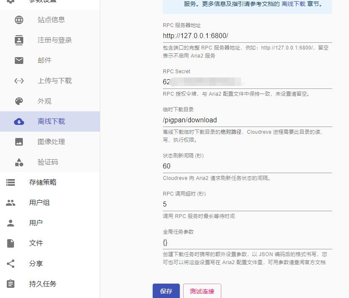The width and height of the screenshot is (349, 298).
Task: Go to the 用户 management page
Action: click(36, 223)
